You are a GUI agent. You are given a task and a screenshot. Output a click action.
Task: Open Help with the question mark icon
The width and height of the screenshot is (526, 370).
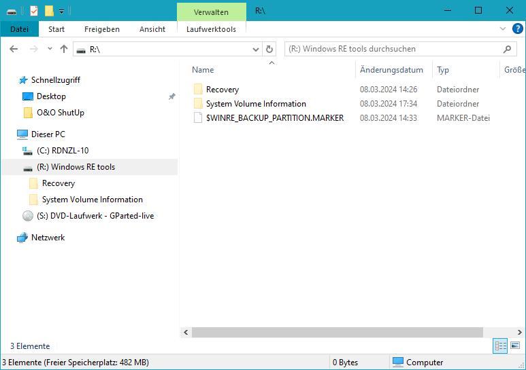517,29
